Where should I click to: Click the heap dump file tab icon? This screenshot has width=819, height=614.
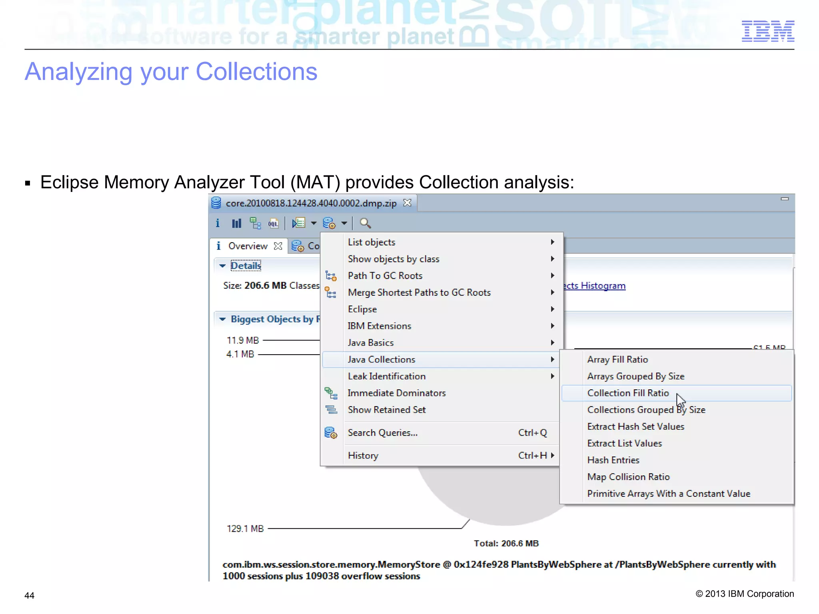point(216,203)
